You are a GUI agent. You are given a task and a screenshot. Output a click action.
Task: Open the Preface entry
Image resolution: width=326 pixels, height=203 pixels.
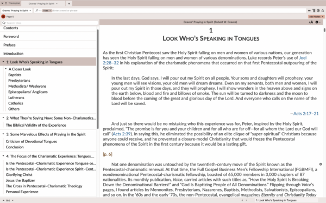(9, 45)
